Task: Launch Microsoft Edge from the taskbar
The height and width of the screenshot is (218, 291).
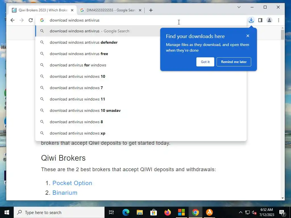Action: click(126, 212)
